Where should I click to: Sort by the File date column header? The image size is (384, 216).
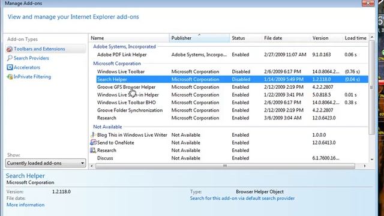click(x=286, y=38)
